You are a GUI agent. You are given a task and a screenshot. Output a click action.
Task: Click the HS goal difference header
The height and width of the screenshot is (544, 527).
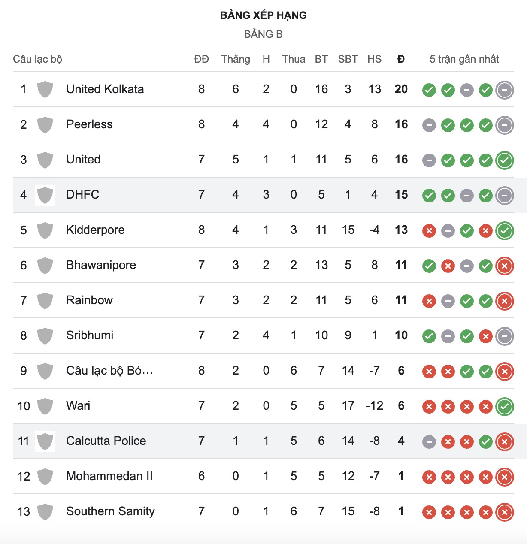[374, 59]
